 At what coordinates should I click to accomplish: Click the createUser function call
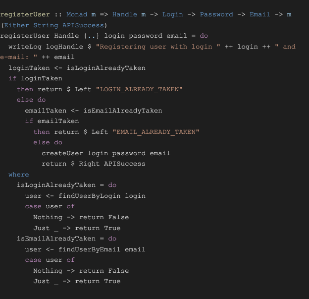[62, 153]
